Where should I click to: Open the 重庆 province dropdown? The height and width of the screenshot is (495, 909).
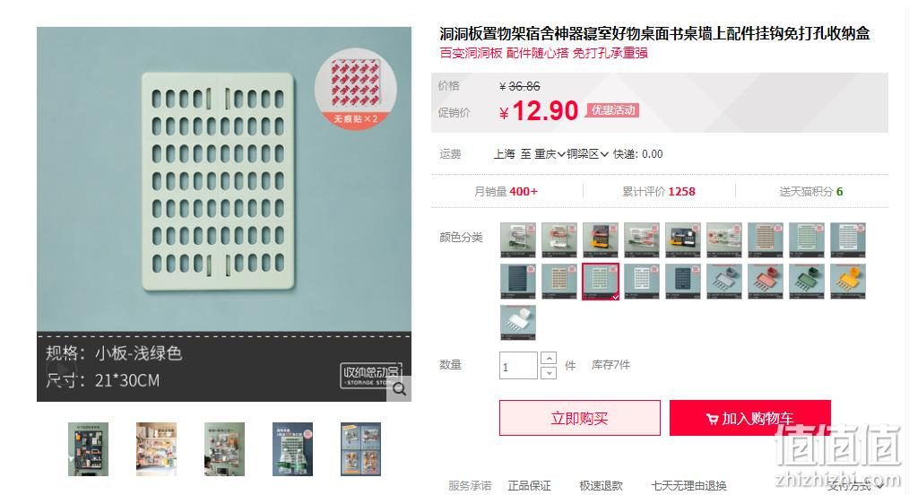550,154
